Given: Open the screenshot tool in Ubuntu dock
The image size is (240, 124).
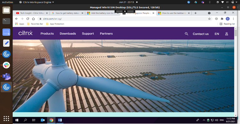Looking at the screenshot, I should click(x=6, y=32).
